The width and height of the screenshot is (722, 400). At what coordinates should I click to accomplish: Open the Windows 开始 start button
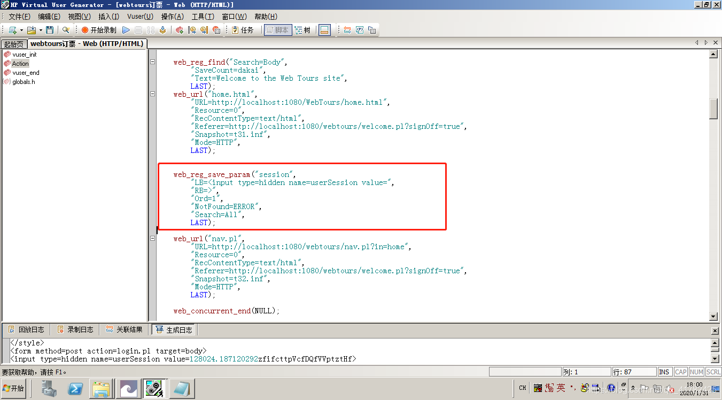click(x=13, y=389)
